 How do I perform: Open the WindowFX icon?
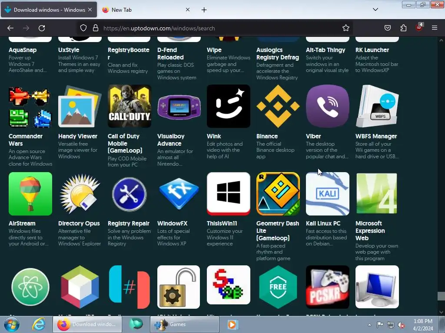[x=179, y=194]
